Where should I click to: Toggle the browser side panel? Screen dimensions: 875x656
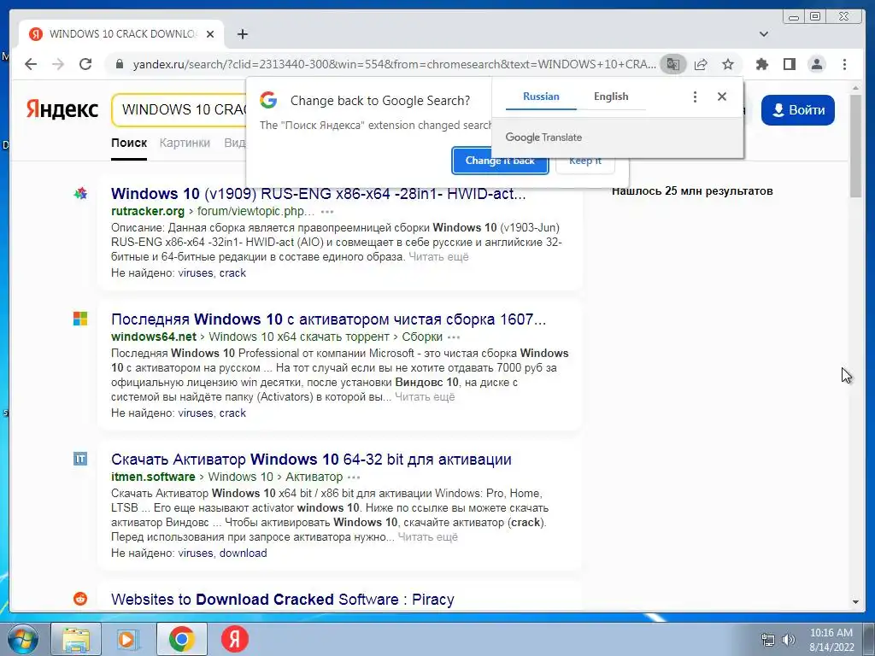[789, 64]
